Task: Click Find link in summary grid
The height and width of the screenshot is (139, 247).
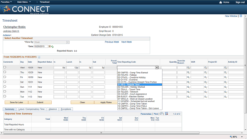Action: (156, 114)
